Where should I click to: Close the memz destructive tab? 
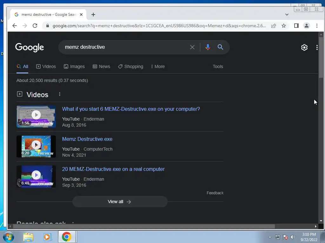[x=81, y=15]
